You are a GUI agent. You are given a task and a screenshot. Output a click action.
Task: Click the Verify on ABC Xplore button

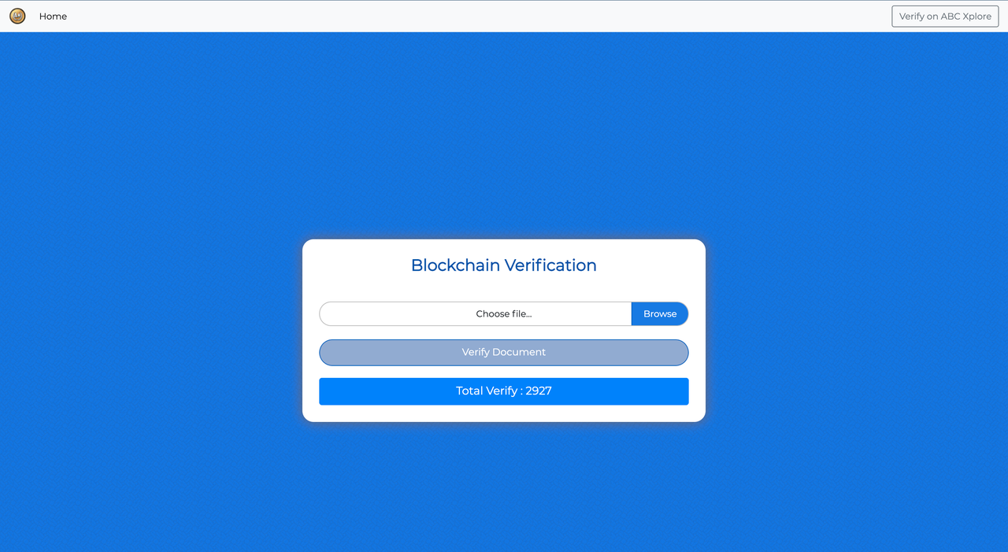(x=945, y=17)
